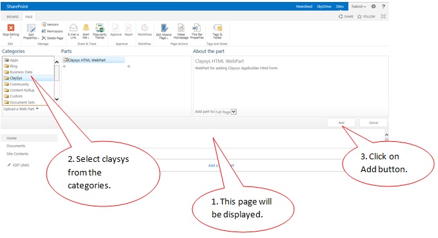The image size is (438, 238).
Task: Open Permissions in Manage group
Action: click(52, 32)
